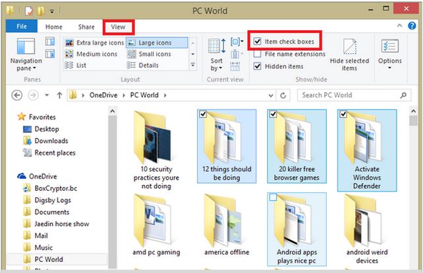Image resolution: width=423 pixels, height=273 pixels.
Task: Open the recent locations dropdown arrow
Action: tap(47, 95)
